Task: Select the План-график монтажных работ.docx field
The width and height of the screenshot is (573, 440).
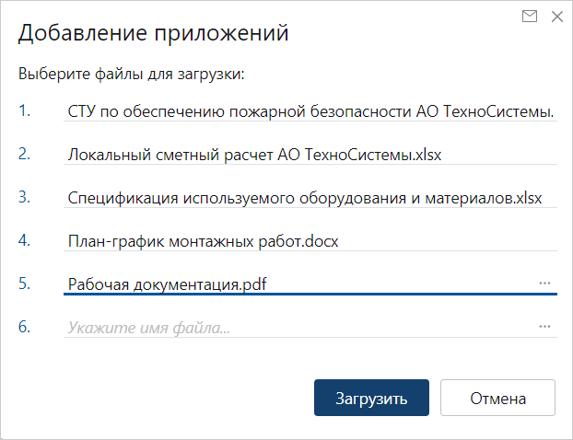Action: coord(310,240)
